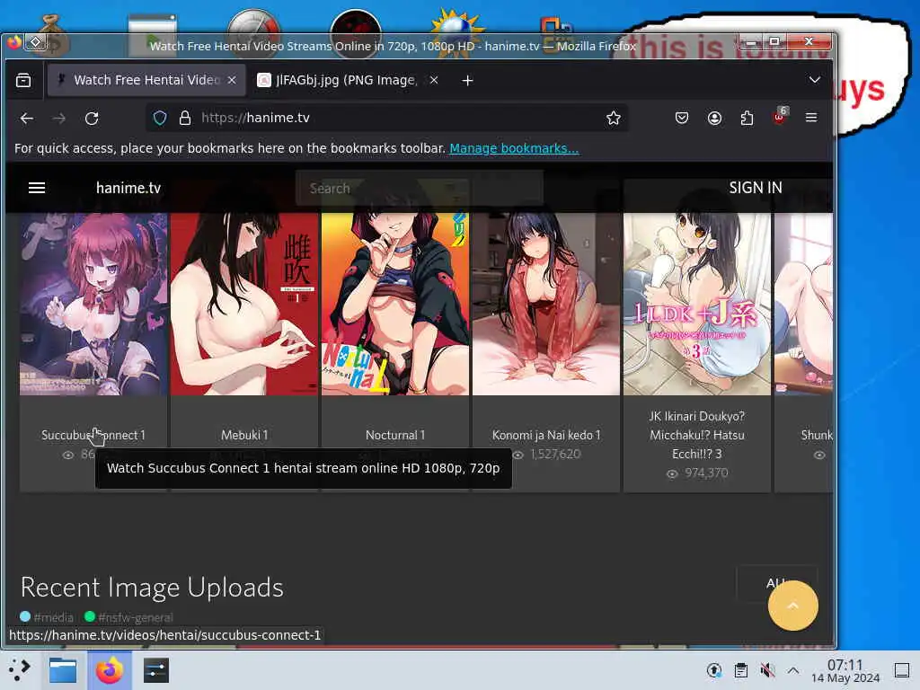Open the KDE application launcher
The height and width of the screenshot is (690, 920).
pos(20,669)
